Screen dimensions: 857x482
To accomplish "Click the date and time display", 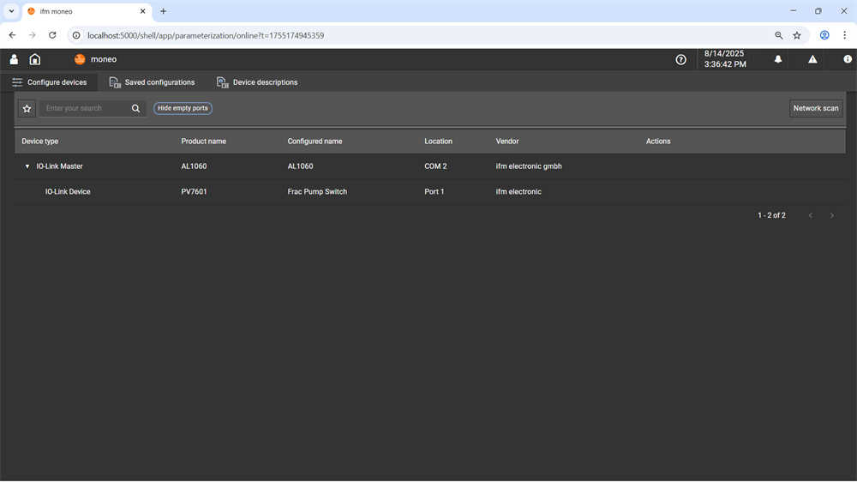I will pyautogui.click(x=725, y=59).
